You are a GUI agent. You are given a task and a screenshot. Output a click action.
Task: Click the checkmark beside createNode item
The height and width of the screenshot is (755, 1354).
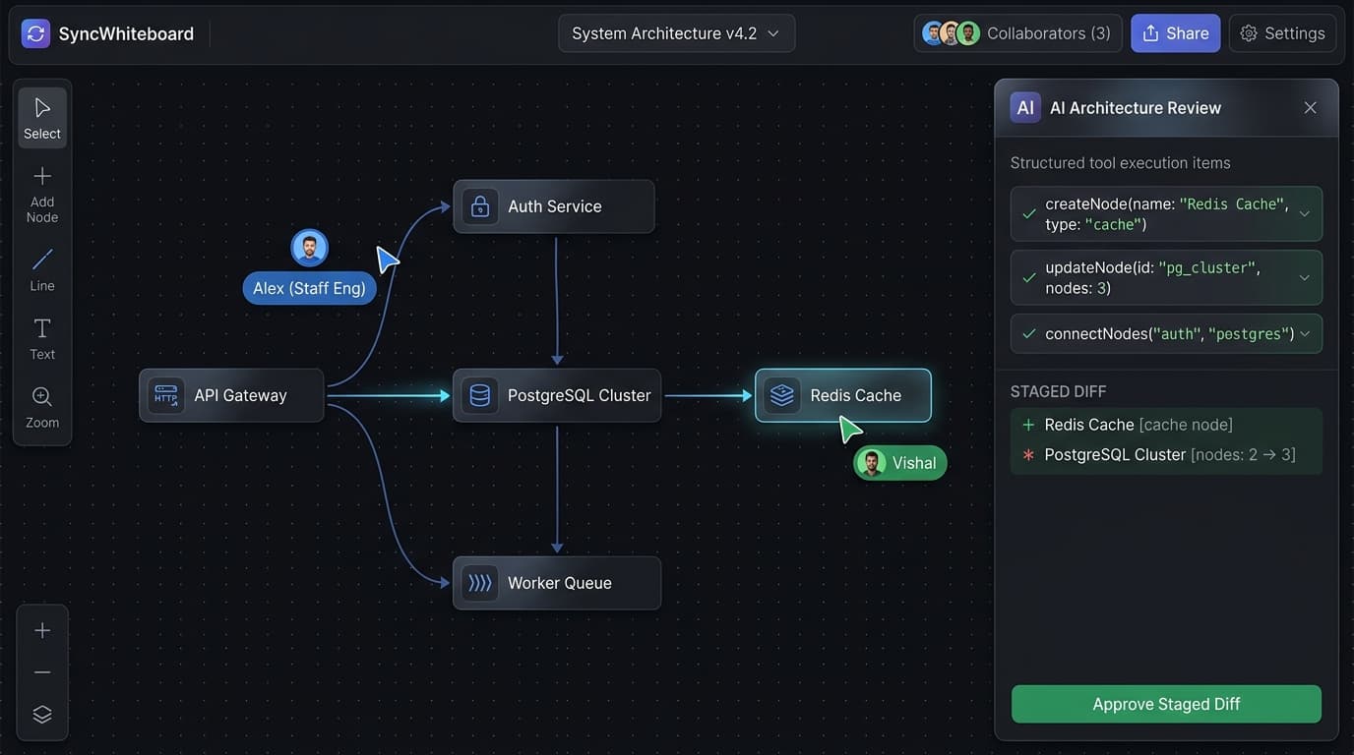[x=1029, y=213]
